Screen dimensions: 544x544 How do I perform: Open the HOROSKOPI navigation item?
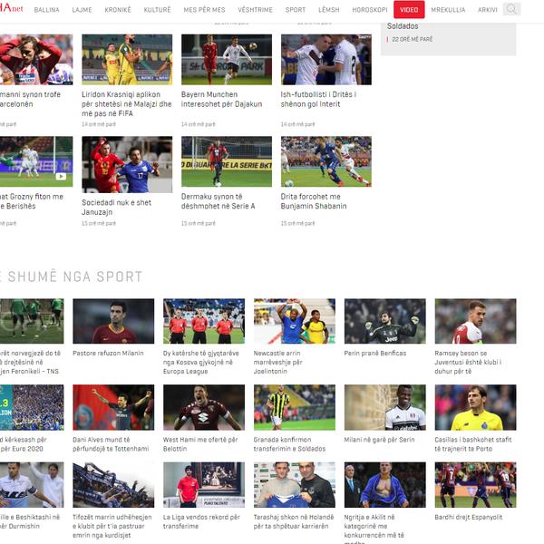(x=369, y=9)
